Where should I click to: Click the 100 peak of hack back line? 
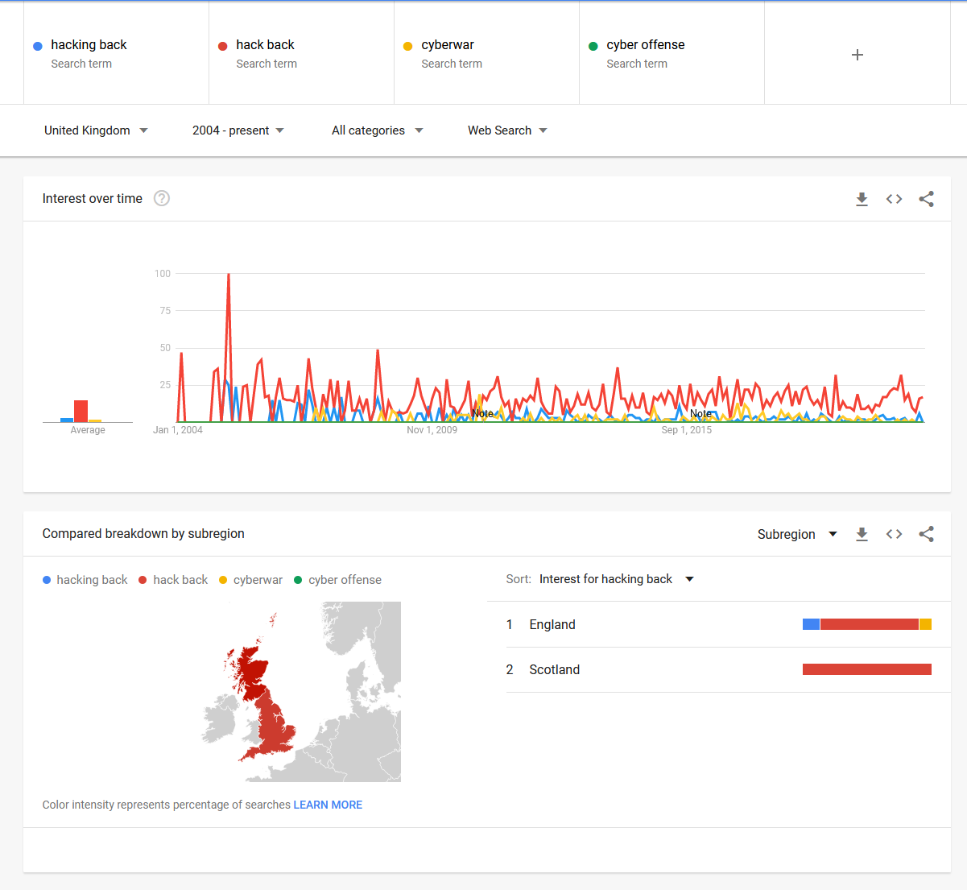[x=229, y=275]
